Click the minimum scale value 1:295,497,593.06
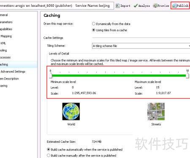 [x=84, y=93]
